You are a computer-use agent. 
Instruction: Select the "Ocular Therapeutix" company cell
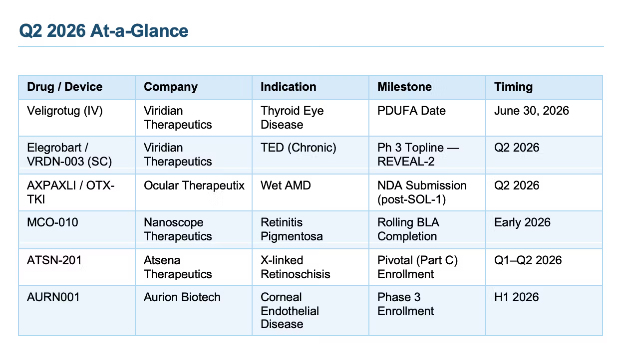(x=194, y=185)
